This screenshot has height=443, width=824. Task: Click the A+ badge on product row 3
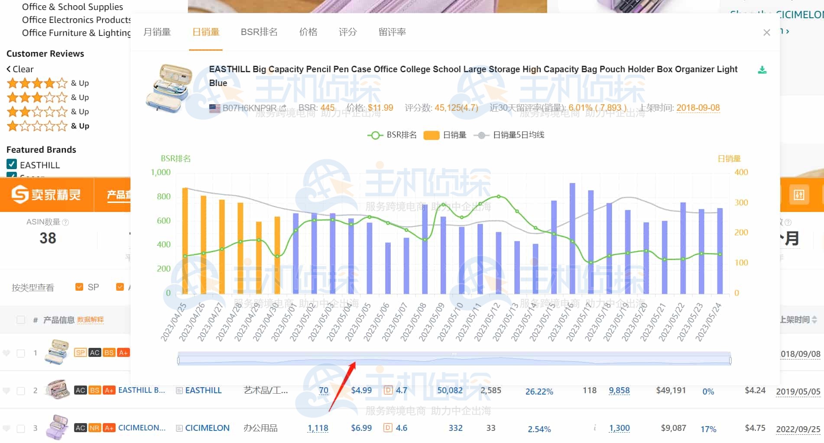tap(109, 428)
